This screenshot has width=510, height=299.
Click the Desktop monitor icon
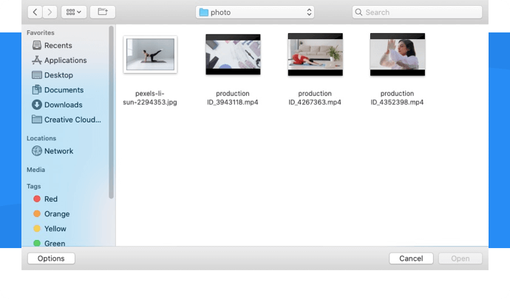tap(37, 75)
